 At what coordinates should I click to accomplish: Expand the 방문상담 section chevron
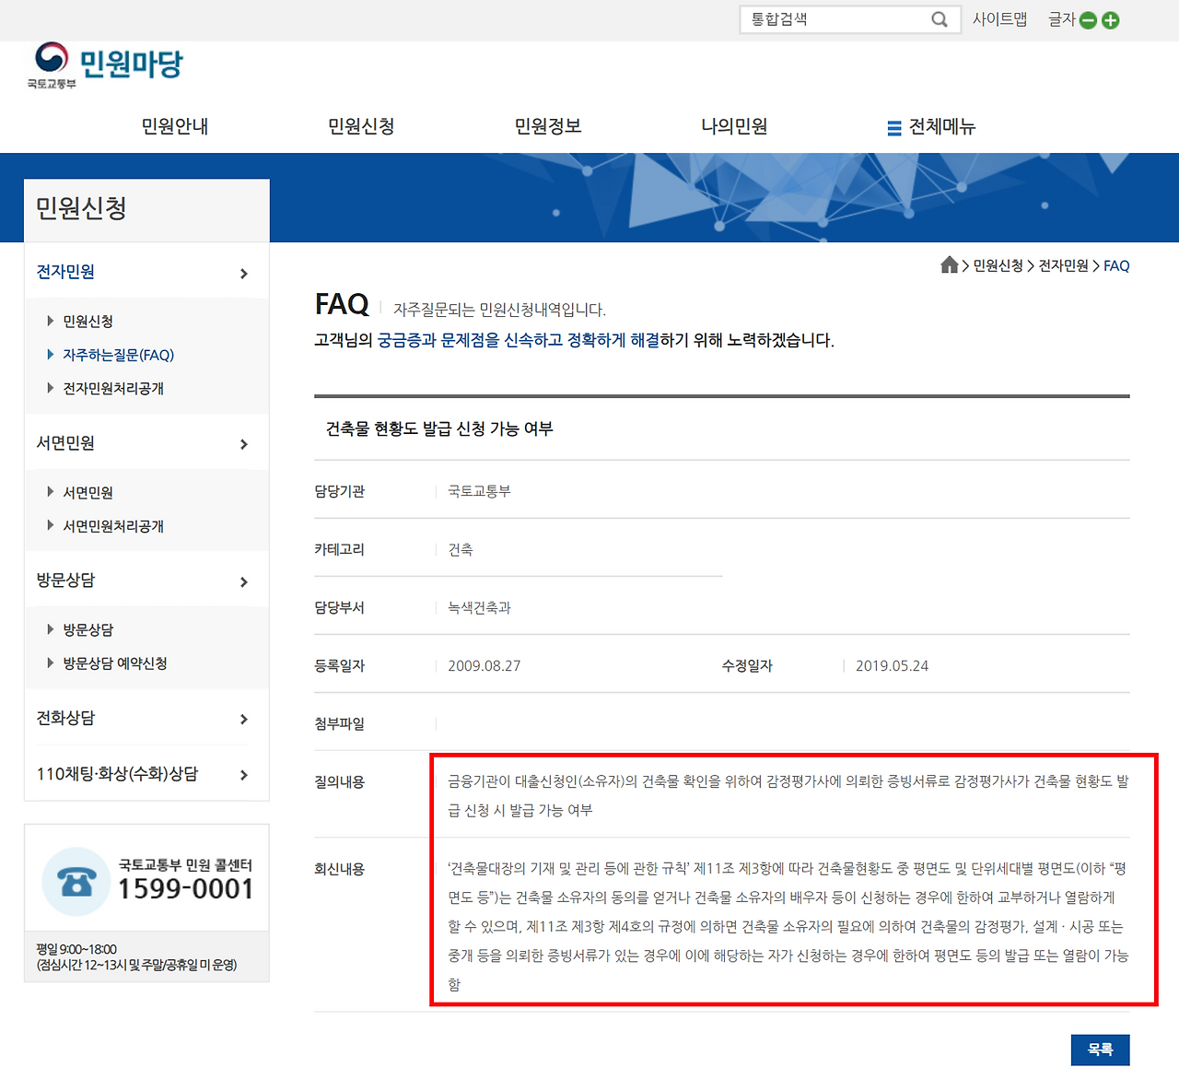point(244,581)
